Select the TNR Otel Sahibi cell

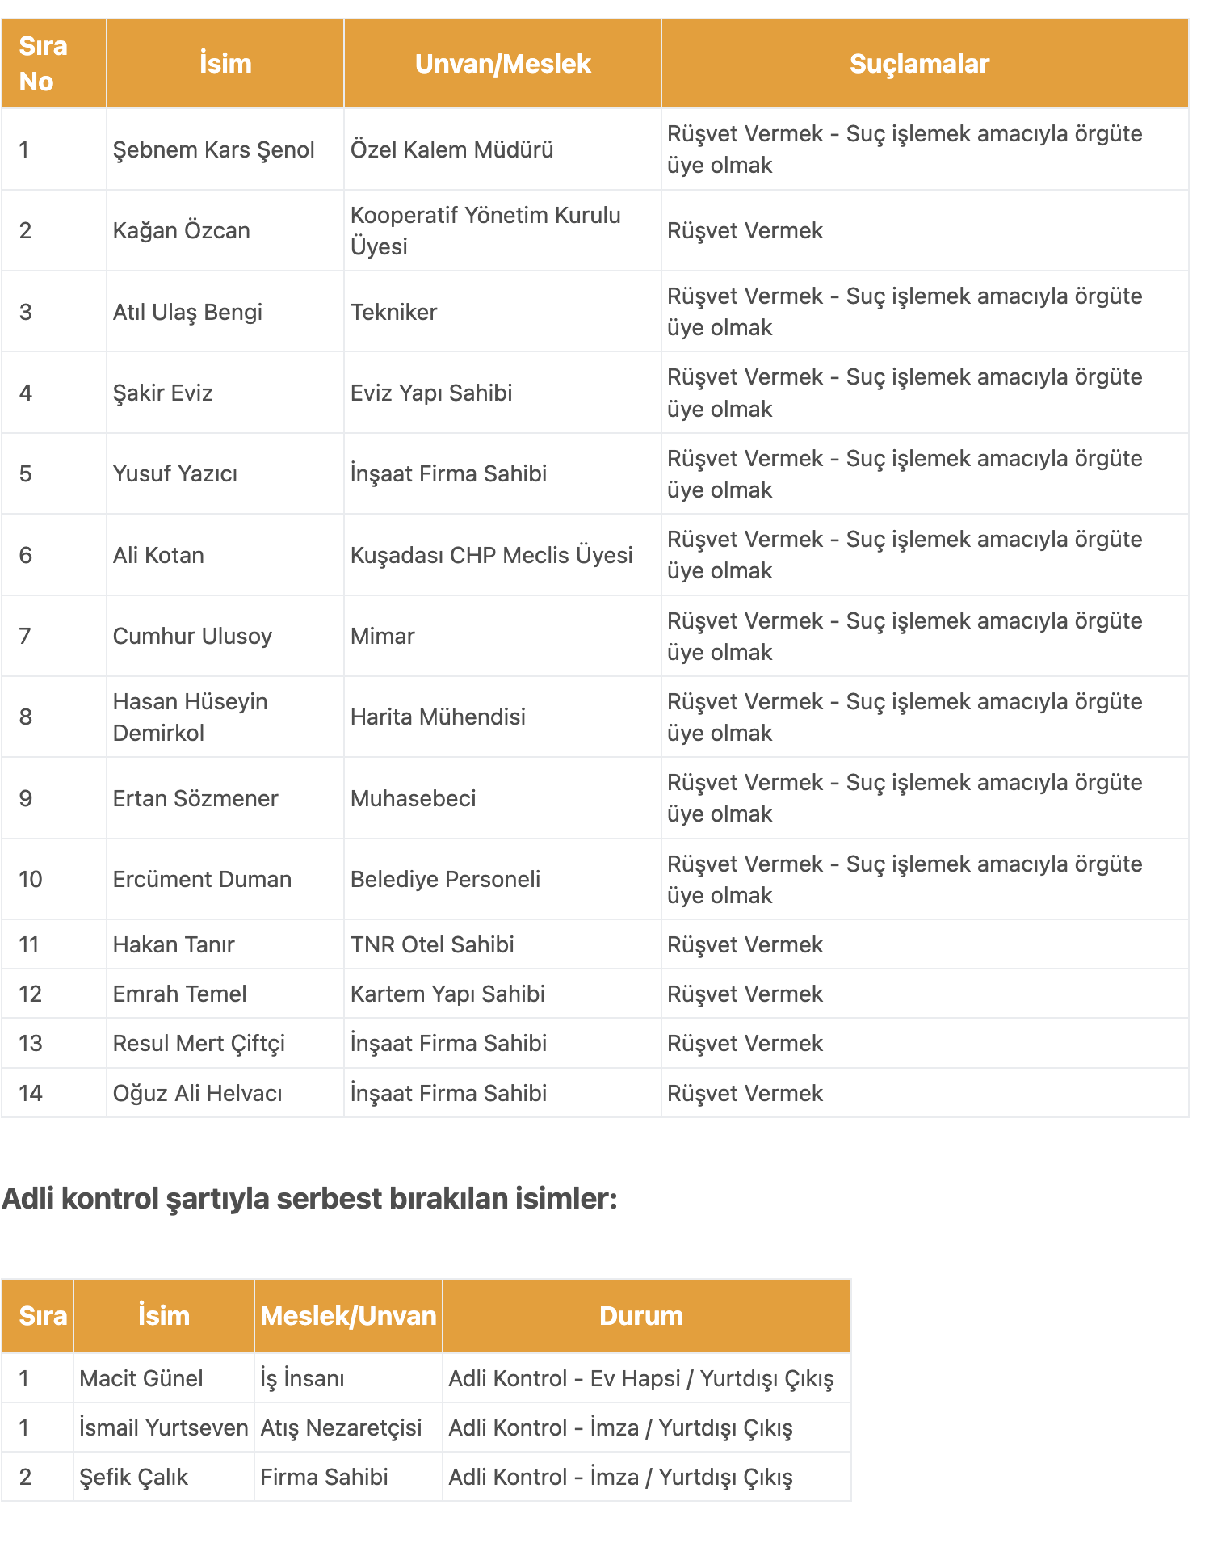point(502,944)
